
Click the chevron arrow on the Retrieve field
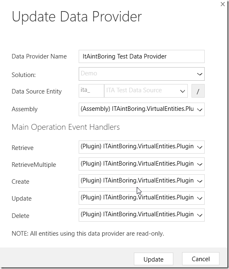[200, 147]
